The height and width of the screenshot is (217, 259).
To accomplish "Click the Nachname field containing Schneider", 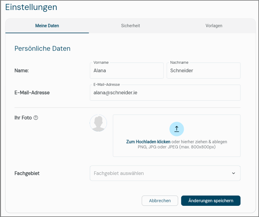I will [x=203, y=71].
